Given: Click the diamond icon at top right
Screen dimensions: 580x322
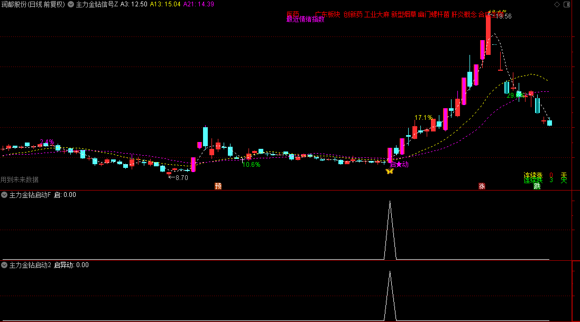Looking at the screenshot, I should 557,4.
